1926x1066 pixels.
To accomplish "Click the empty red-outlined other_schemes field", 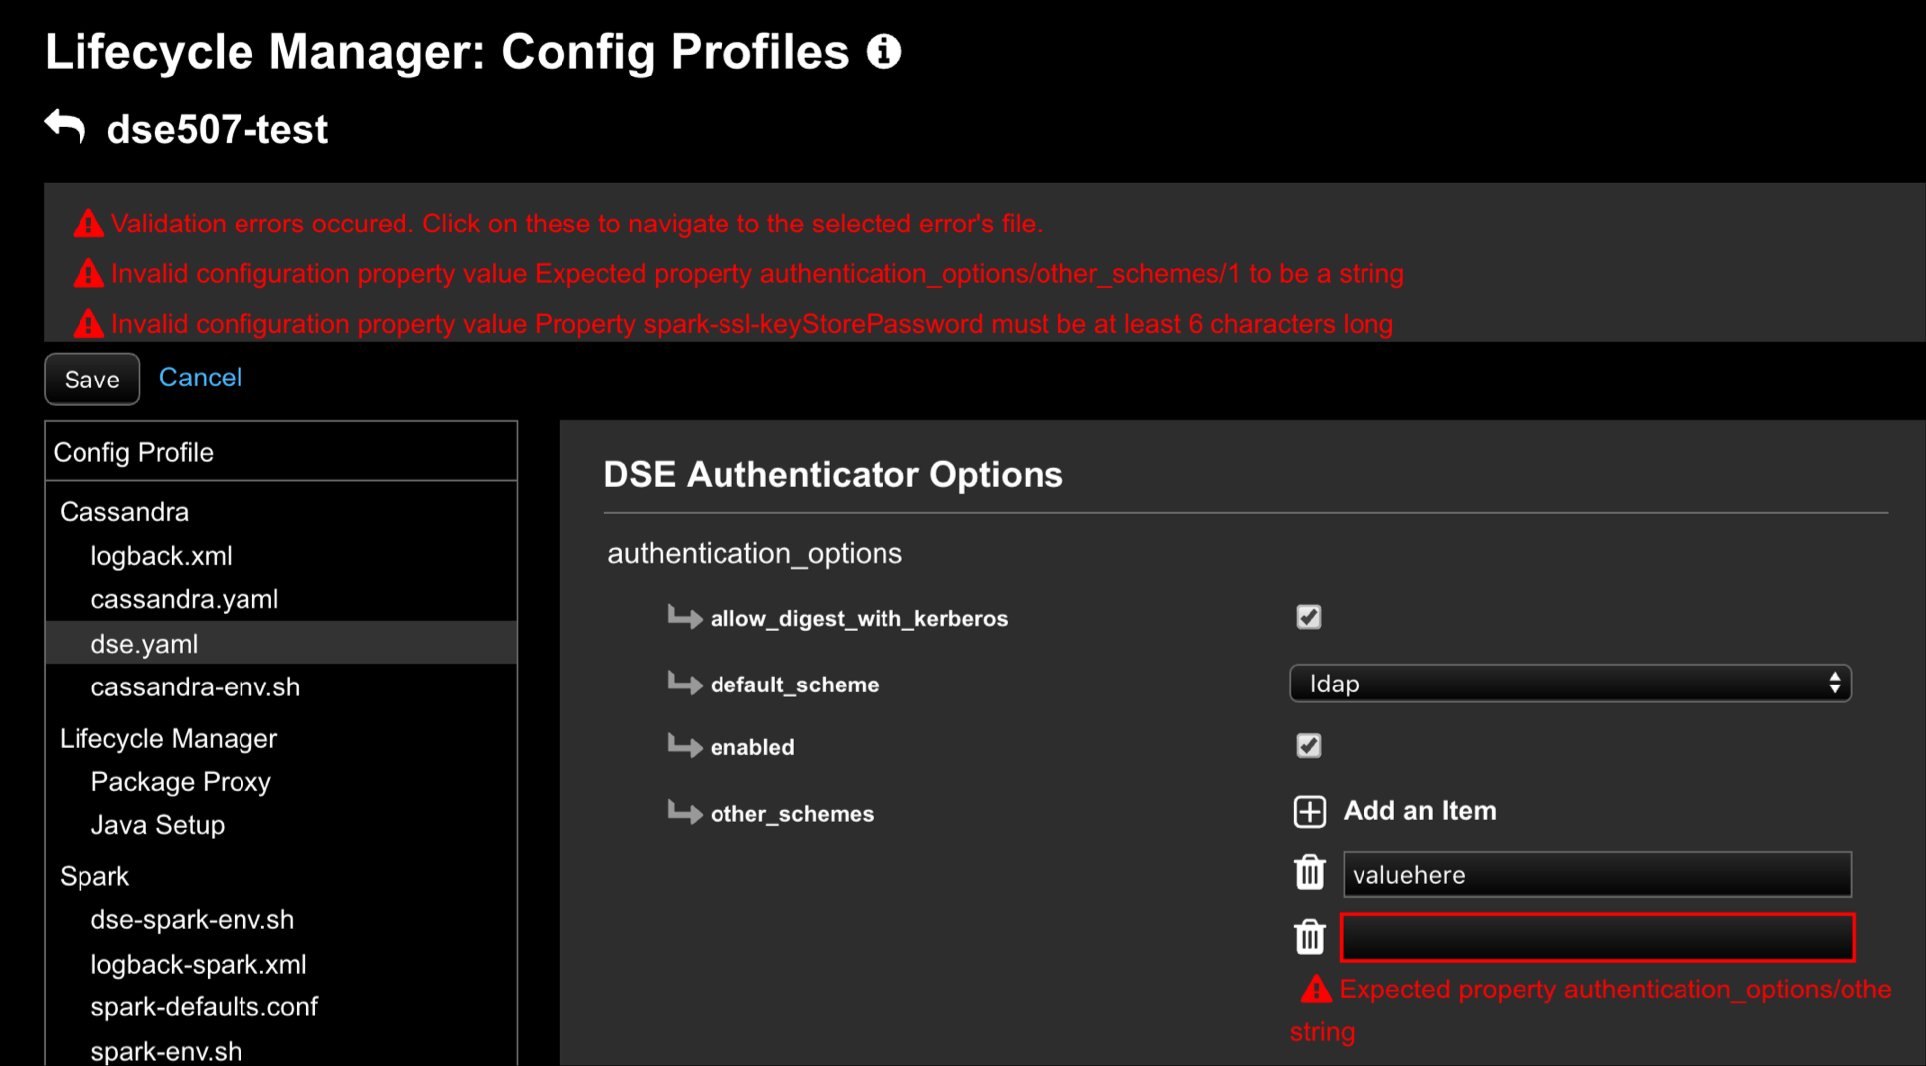I will pos(1596,937).
